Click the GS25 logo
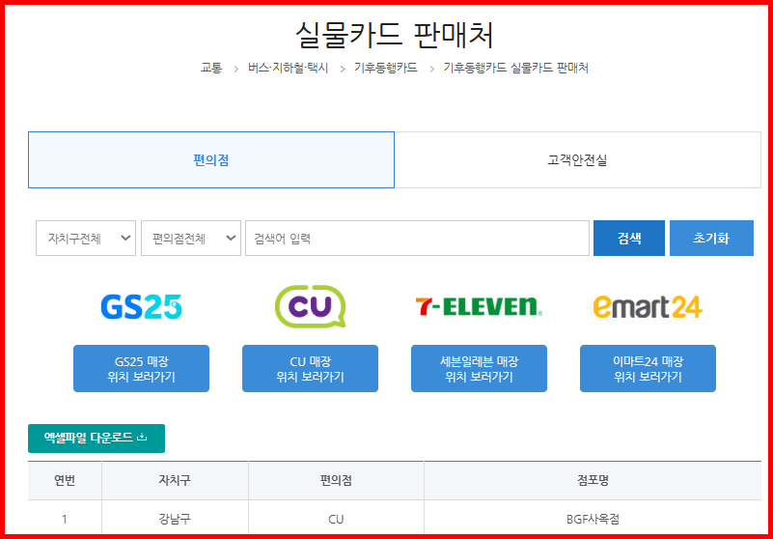Screen dimensions: 773x539 [141, 307]
